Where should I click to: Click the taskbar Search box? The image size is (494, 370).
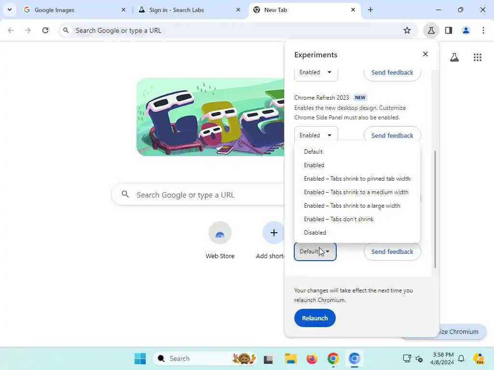(205, 358)
